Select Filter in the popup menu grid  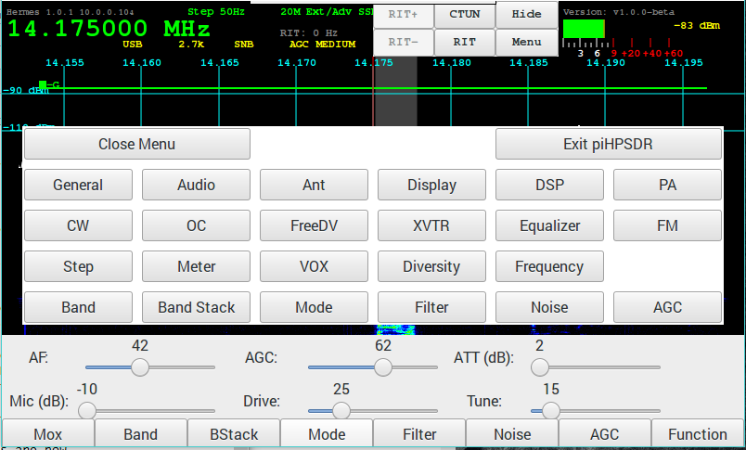[x=431, y=307]
